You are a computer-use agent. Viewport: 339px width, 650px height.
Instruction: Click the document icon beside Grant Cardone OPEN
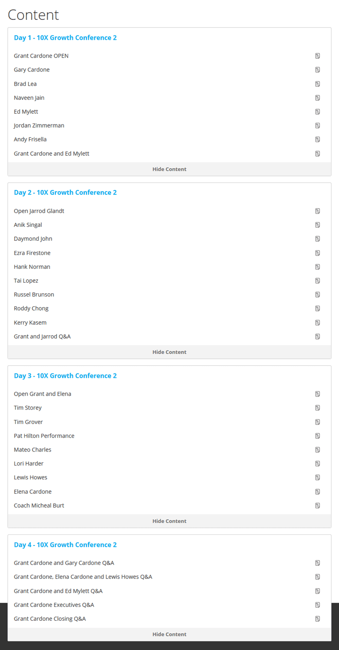[317, 56]
